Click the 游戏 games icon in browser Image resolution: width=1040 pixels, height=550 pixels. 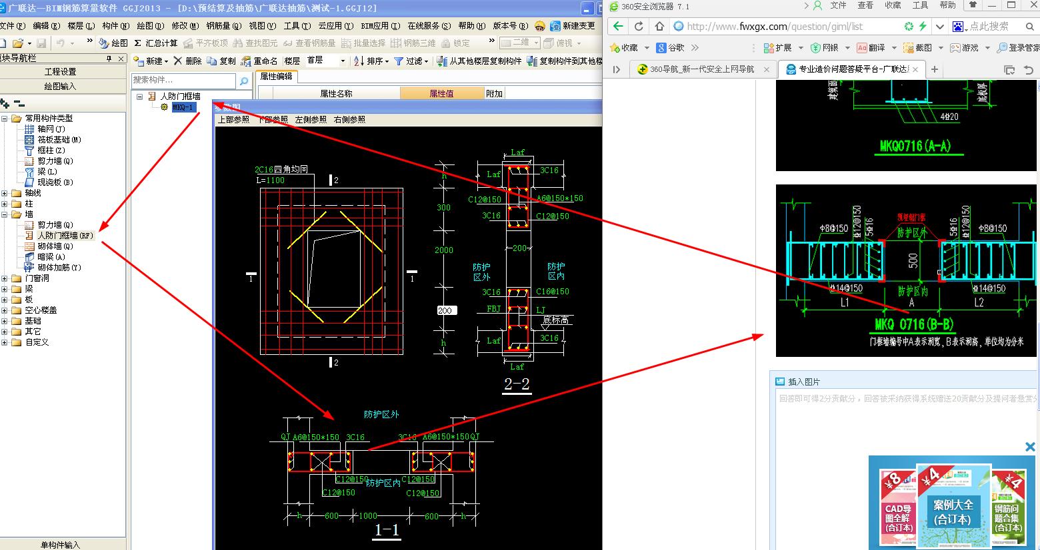[955, 48]
